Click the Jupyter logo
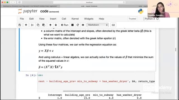This screenshot has height=100, width=179. click(27, 11)
